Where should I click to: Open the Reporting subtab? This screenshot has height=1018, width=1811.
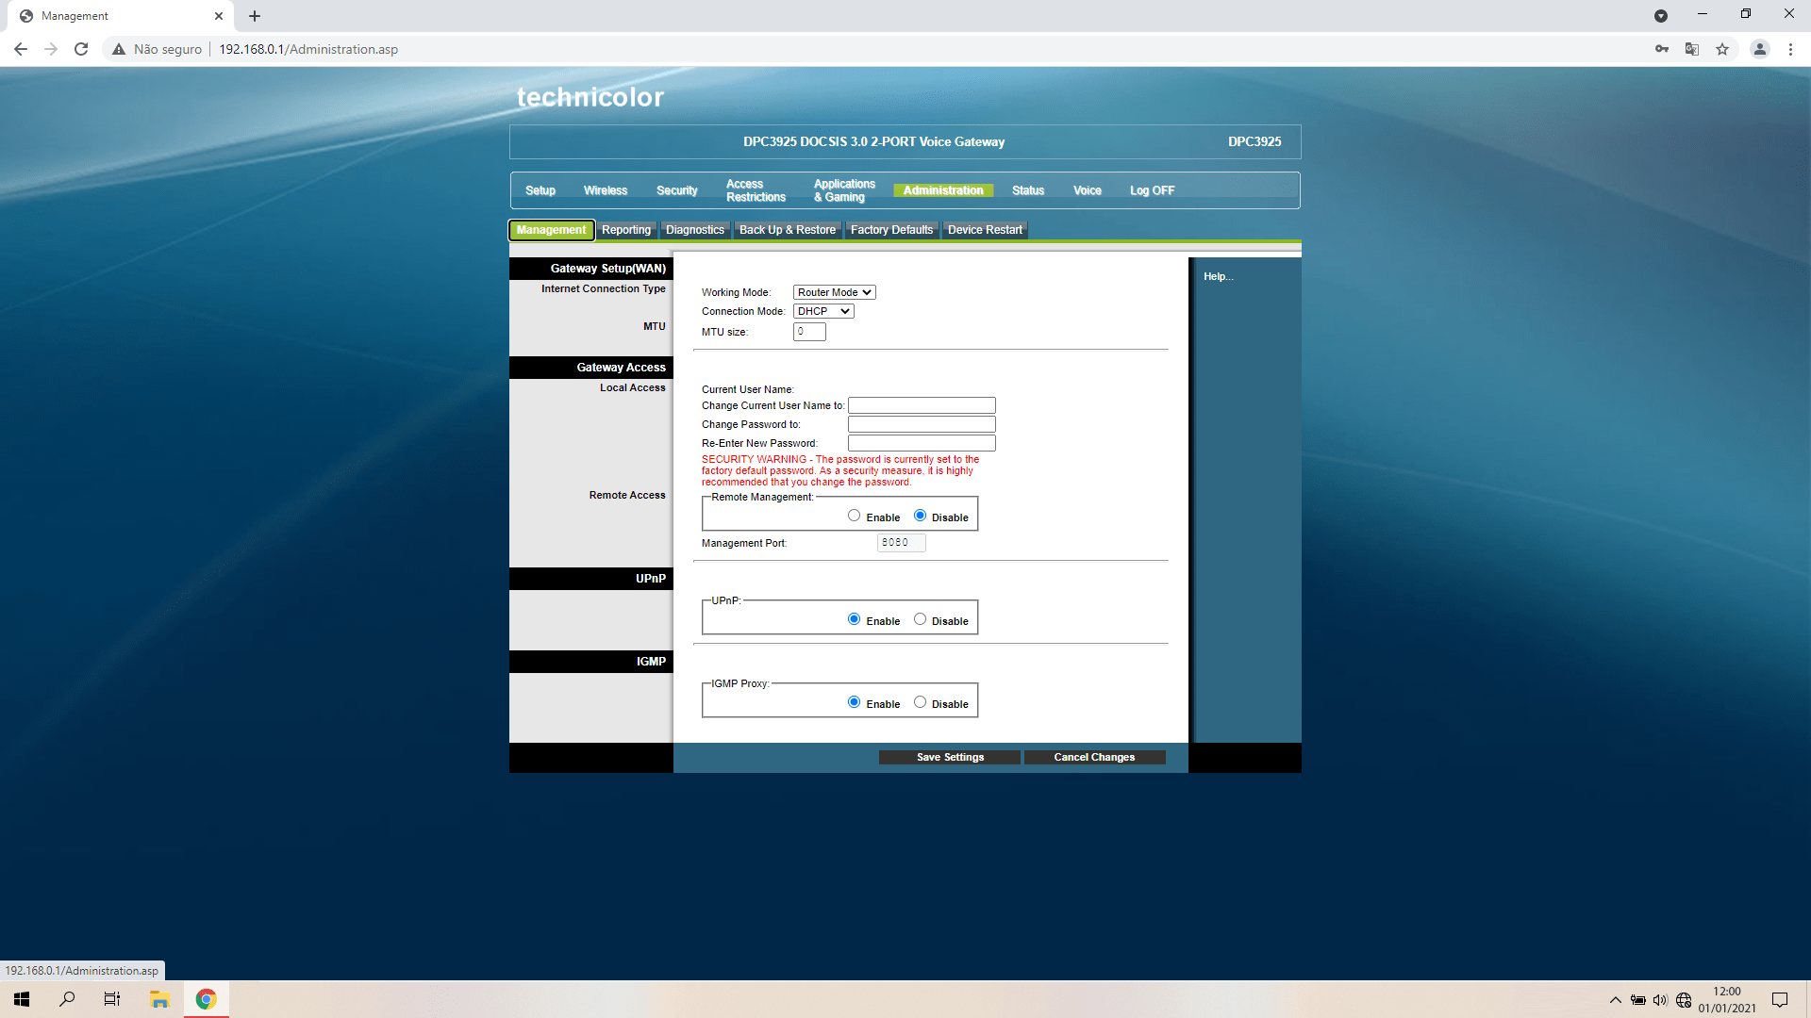[625, 229]
